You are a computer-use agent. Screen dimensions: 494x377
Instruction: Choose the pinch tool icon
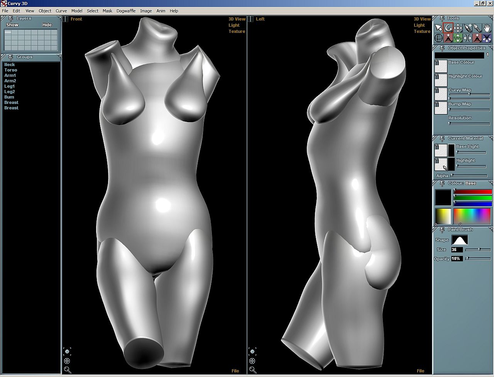coord(467,38)
